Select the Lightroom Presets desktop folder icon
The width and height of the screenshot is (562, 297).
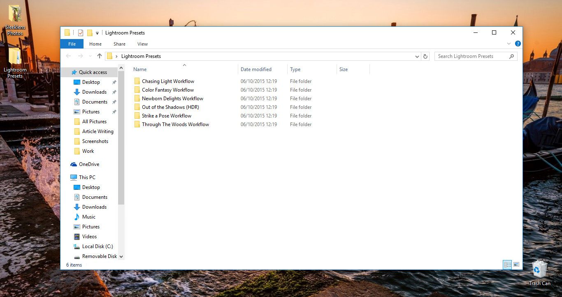pyautogui.click(x=15, y=63)
